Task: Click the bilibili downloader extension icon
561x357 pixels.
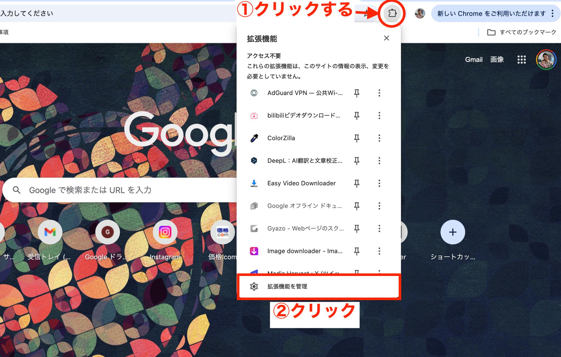Action: [x=254, y=116]
